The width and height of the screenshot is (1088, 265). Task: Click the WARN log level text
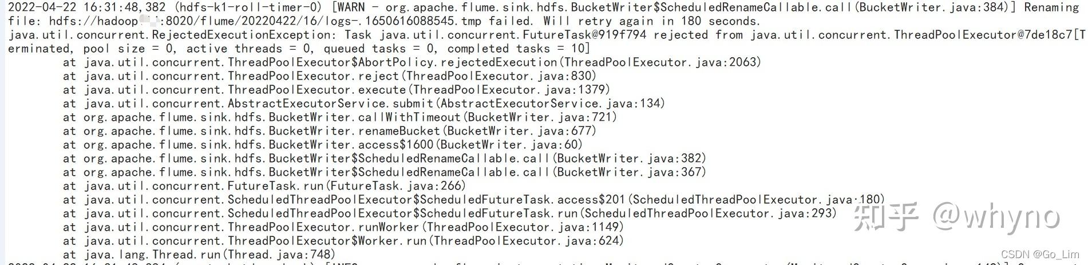(x=351, y=7)
